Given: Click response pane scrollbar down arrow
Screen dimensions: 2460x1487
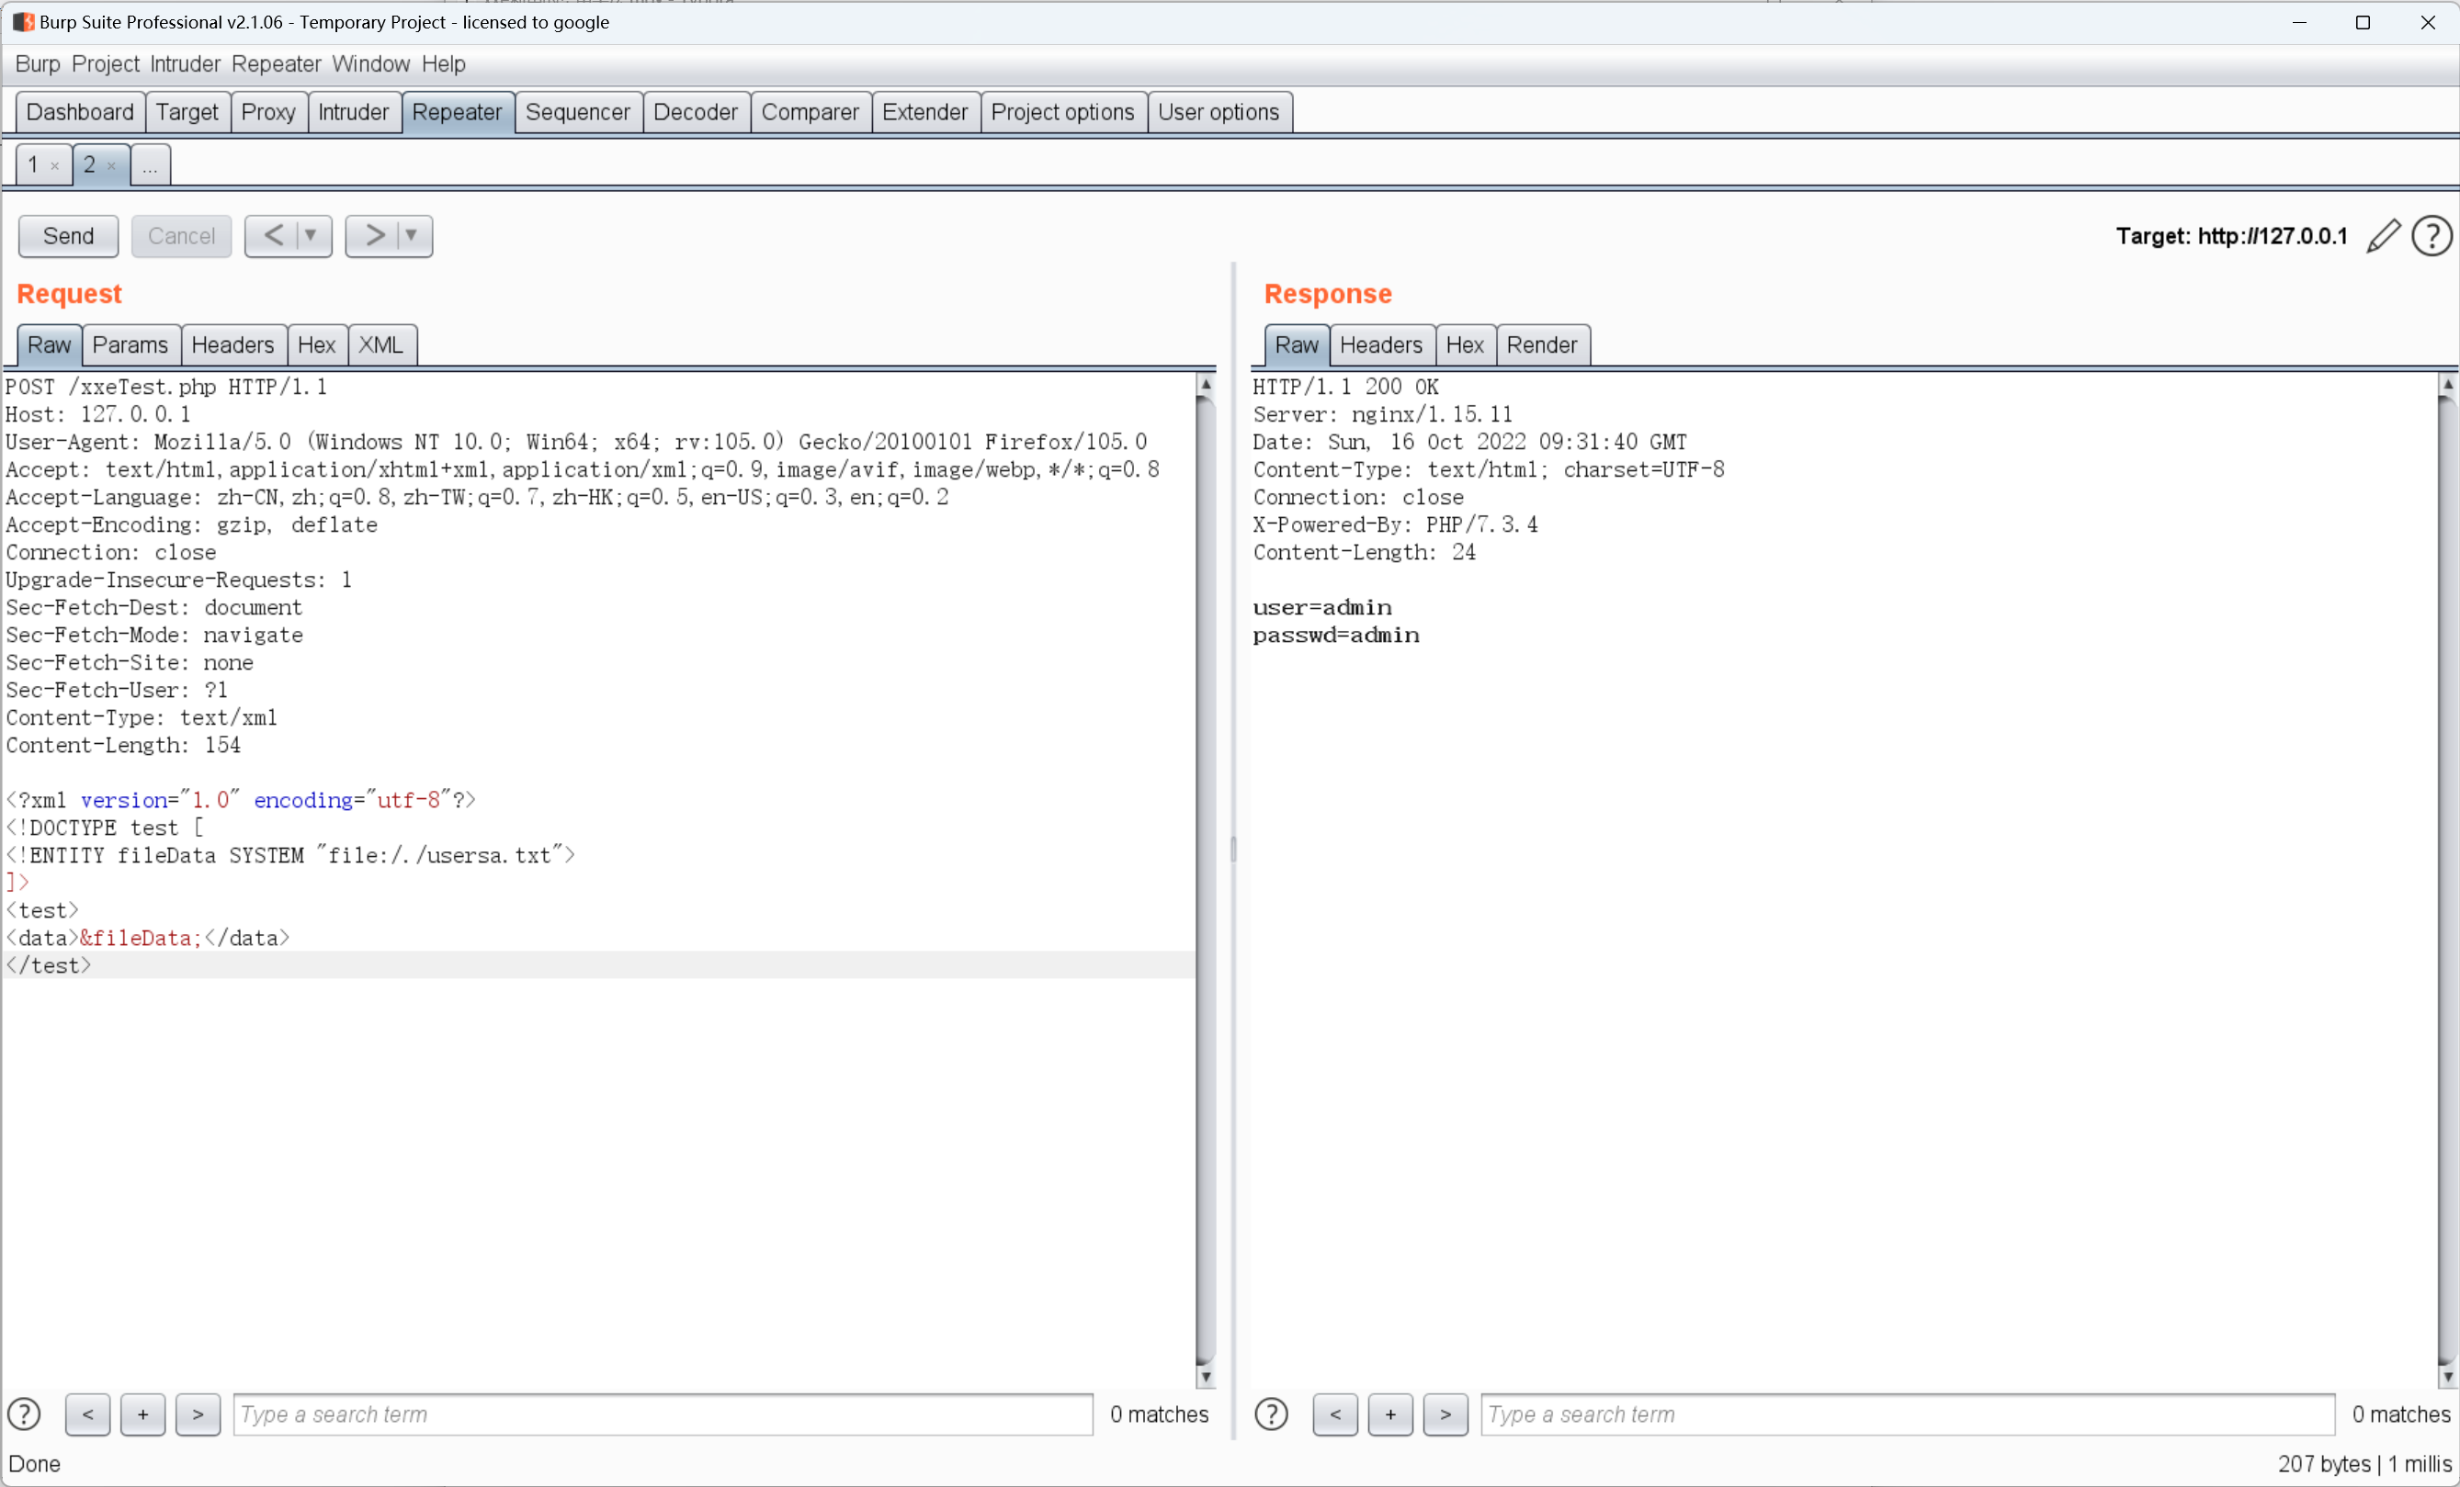Looking at the screenshot, I should click(2447, 1377).
